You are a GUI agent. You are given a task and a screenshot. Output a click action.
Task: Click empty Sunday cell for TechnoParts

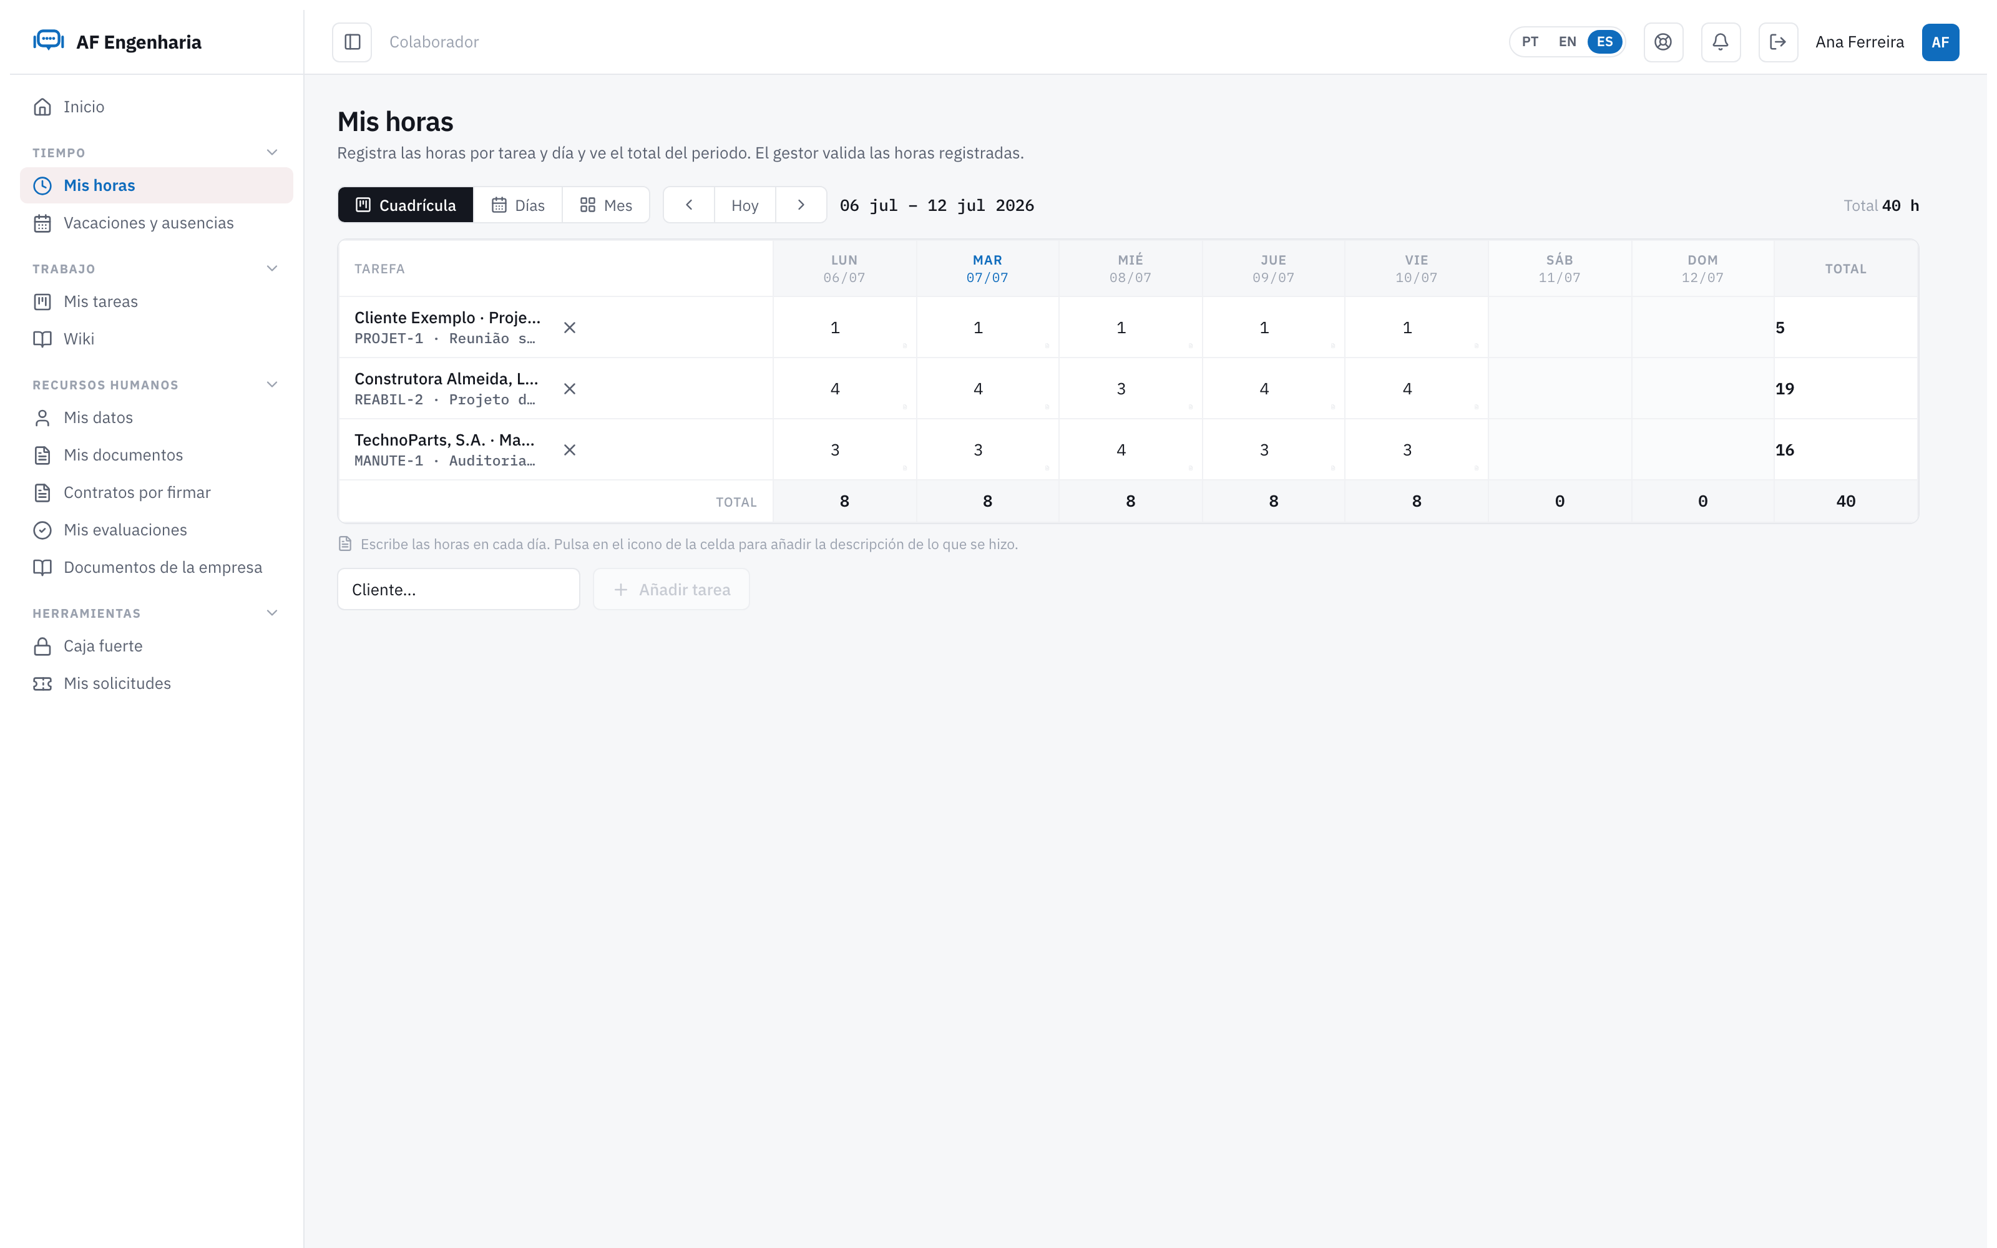[x=1702, y=450]
